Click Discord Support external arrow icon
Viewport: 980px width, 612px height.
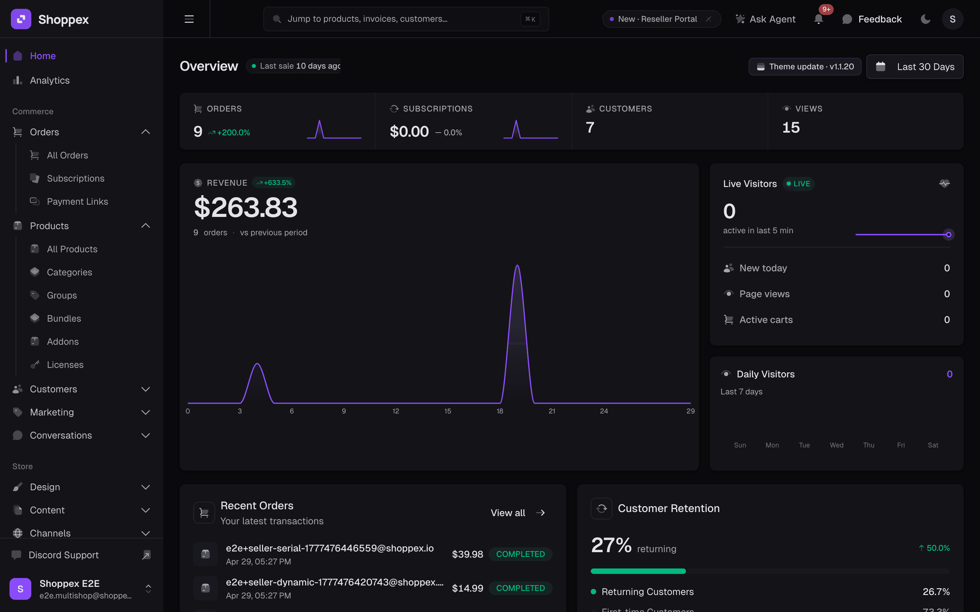pyautogui.click(x=146, y=555)
